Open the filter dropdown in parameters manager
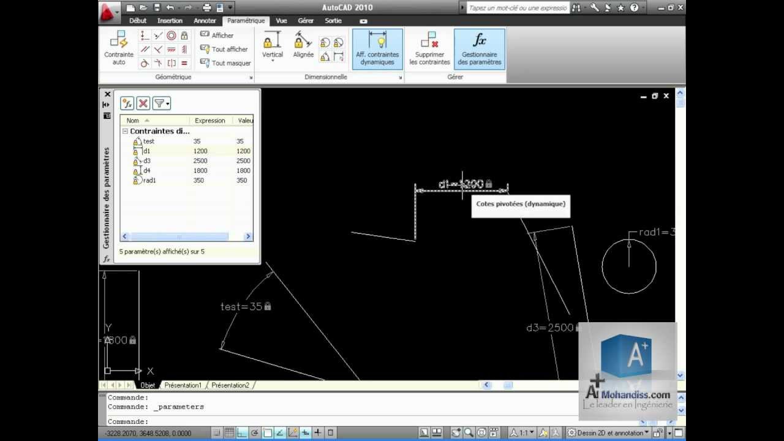 (162, 104)
